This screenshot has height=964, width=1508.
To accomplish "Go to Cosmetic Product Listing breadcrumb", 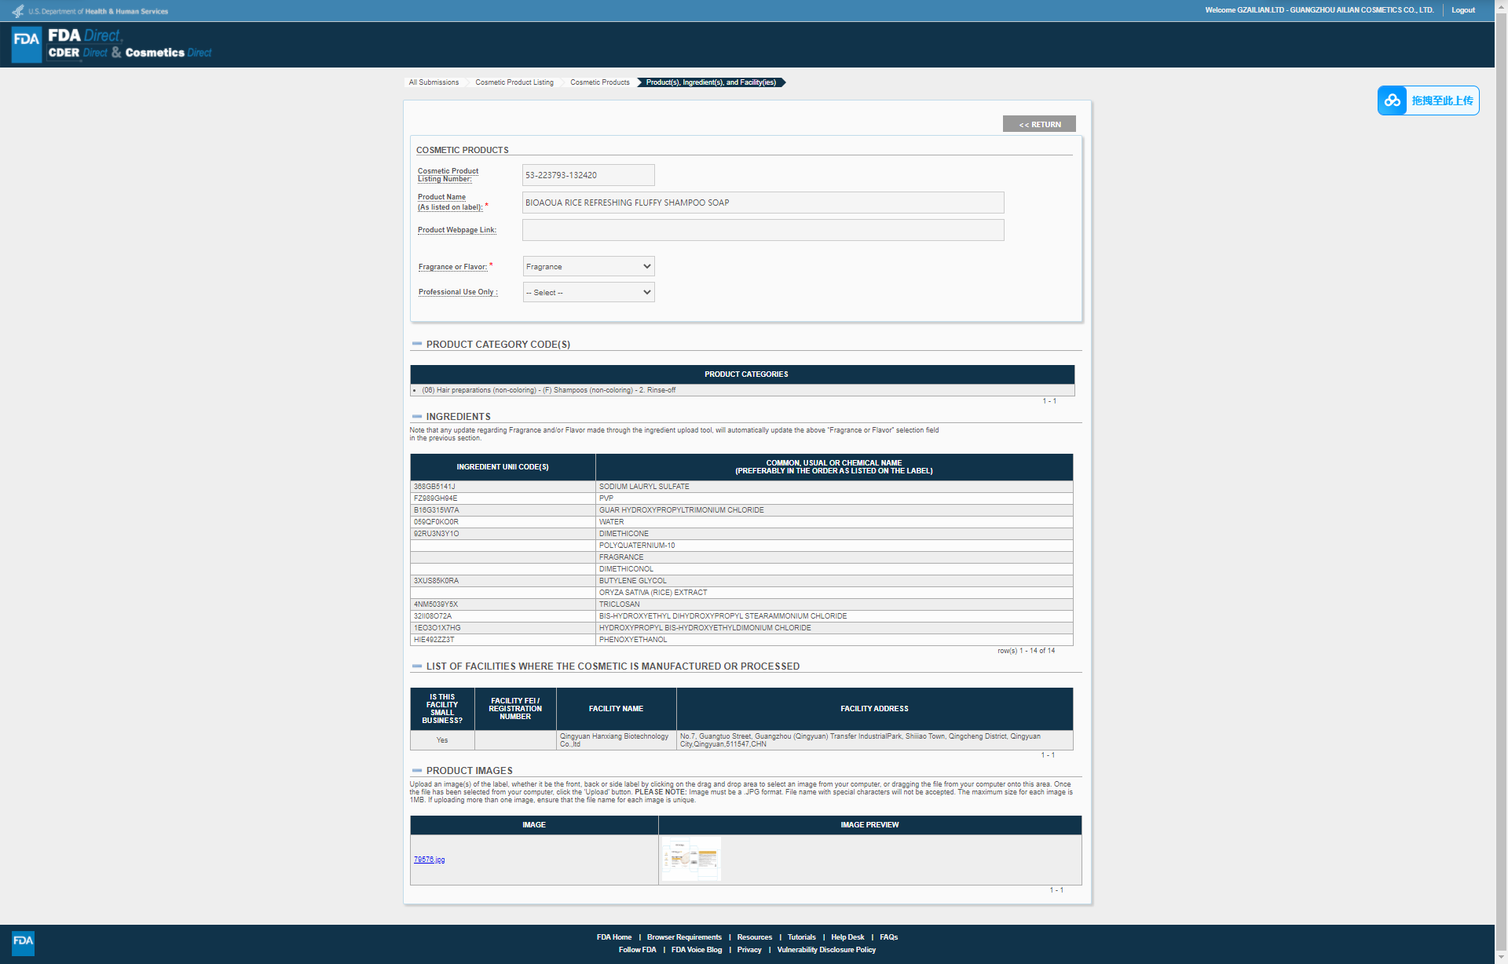I will 514,82.
